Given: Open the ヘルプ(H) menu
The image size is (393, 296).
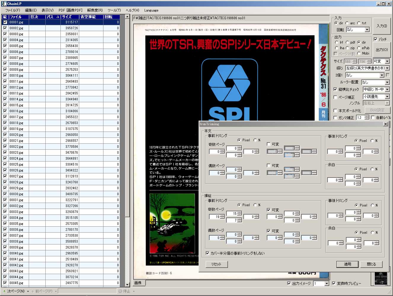Looking at the screenshot, I should [132, 10].
